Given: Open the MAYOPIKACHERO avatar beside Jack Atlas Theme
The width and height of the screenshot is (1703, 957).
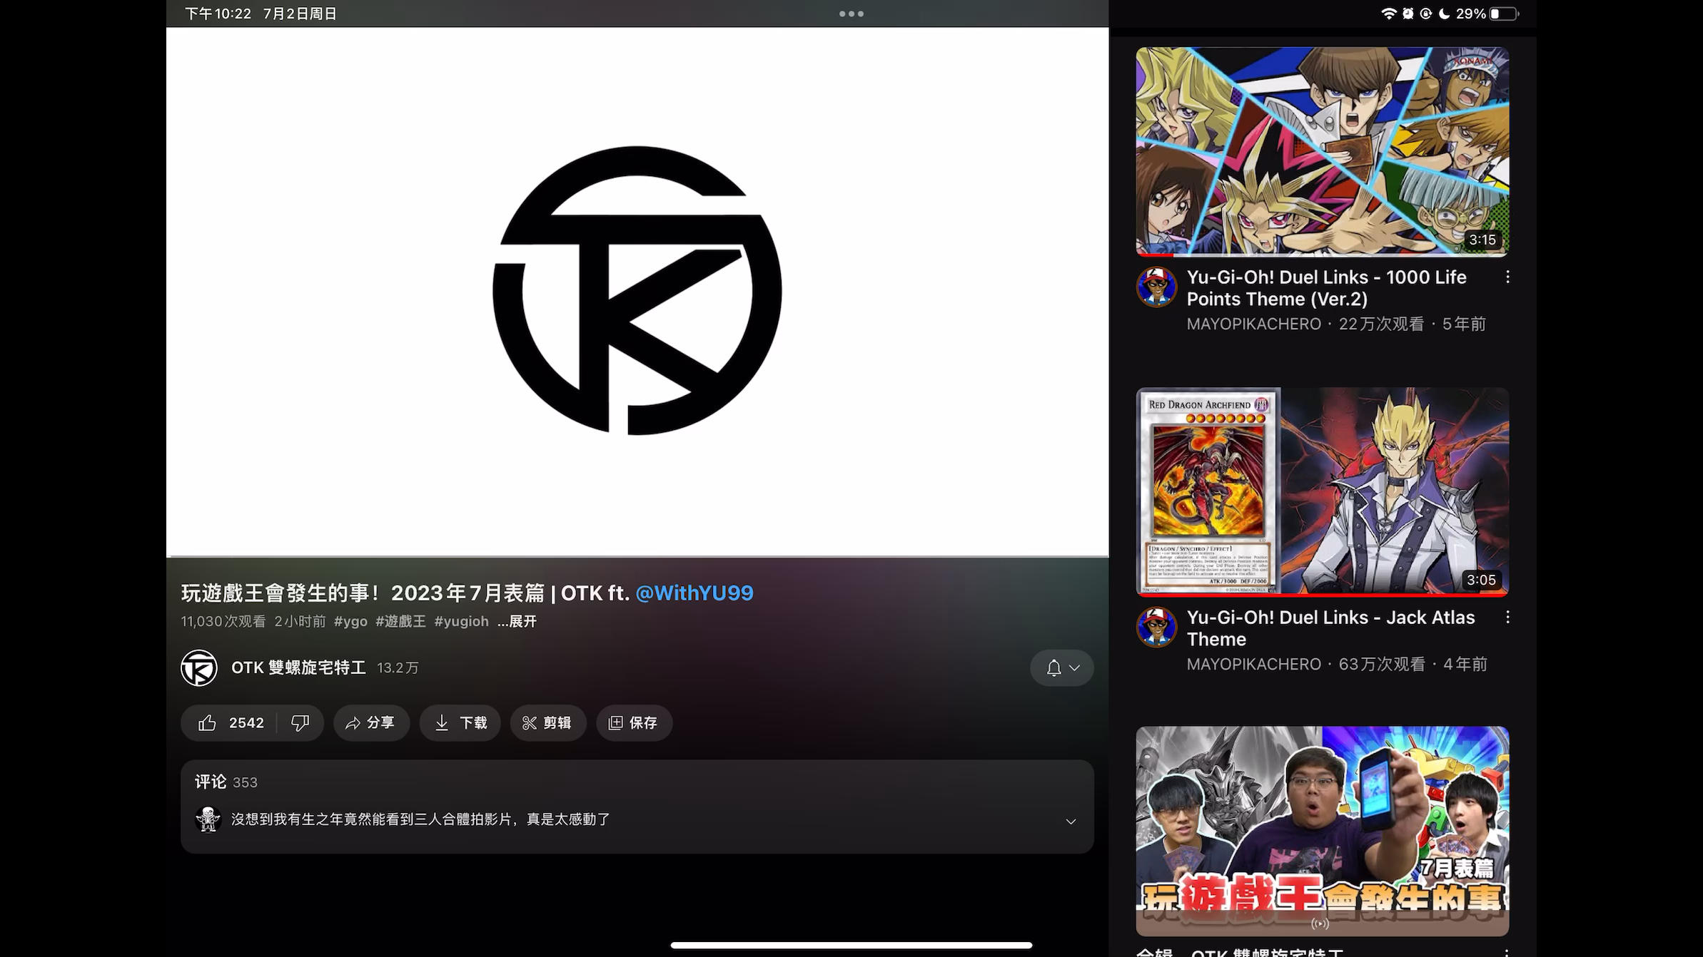Looking at the screenshot, I should coord(1156,628).
